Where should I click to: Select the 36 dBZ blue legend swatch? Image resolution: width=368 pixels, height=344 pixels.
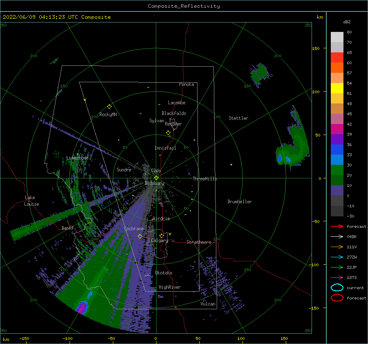tap(337, 149)
